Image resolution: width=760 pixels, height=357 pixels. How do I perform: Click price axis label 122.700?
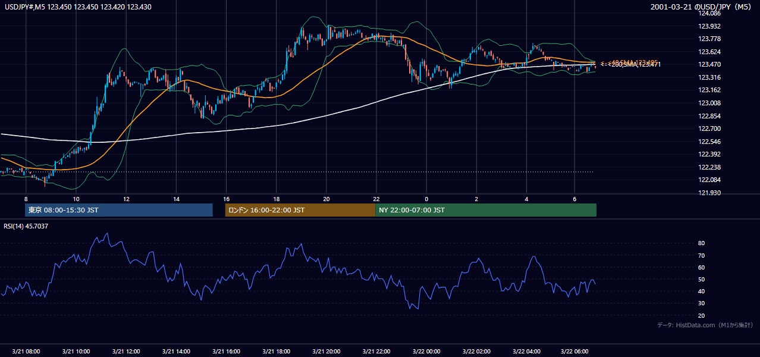[x=708, y=129]
